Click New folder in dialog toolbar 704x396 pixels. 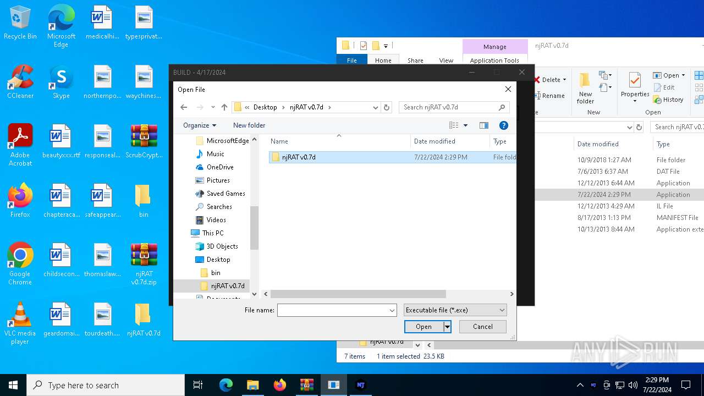coord(249,125)
